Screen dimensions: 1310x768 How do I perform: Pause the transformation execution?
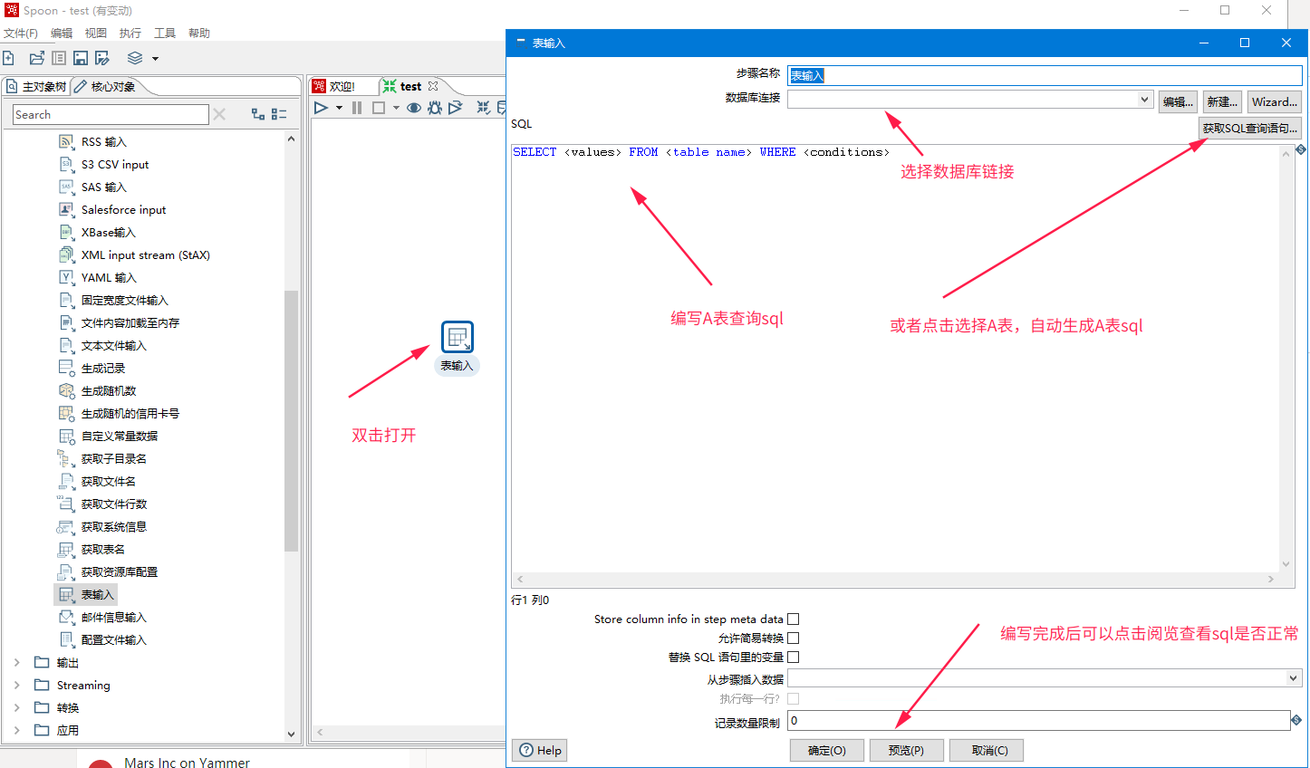pyautogui.click(x=356, y=108)
